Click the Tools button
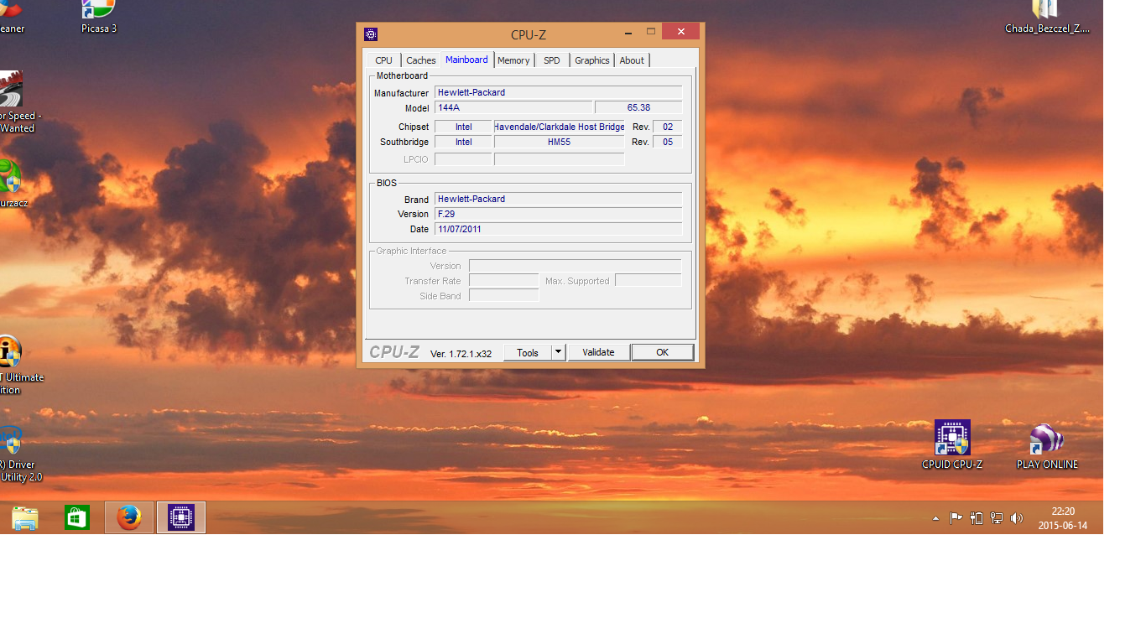Screen dimensions: 1146x644 (528, 353)
